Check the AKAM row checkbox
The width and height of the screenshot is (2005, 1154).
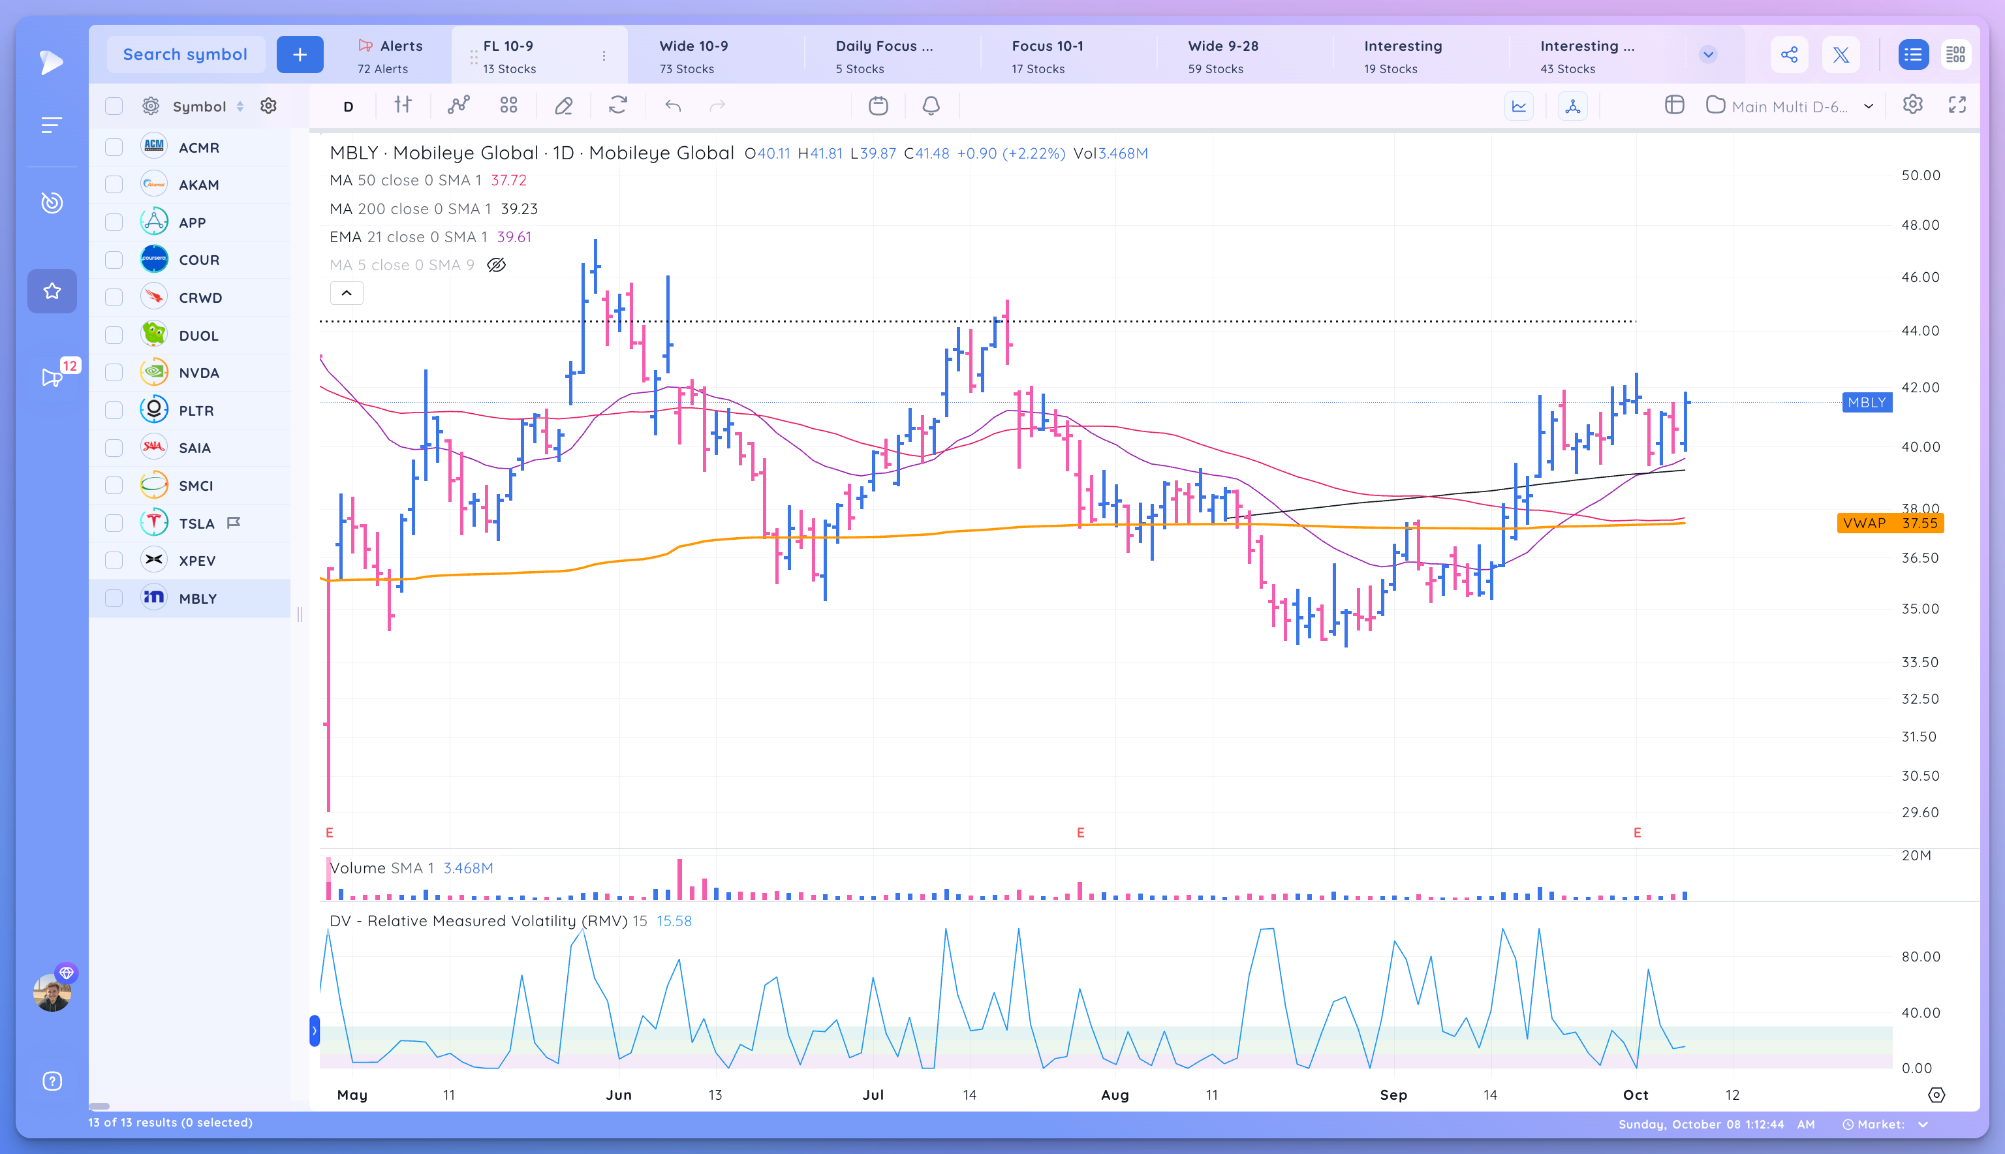click(114, 185)
